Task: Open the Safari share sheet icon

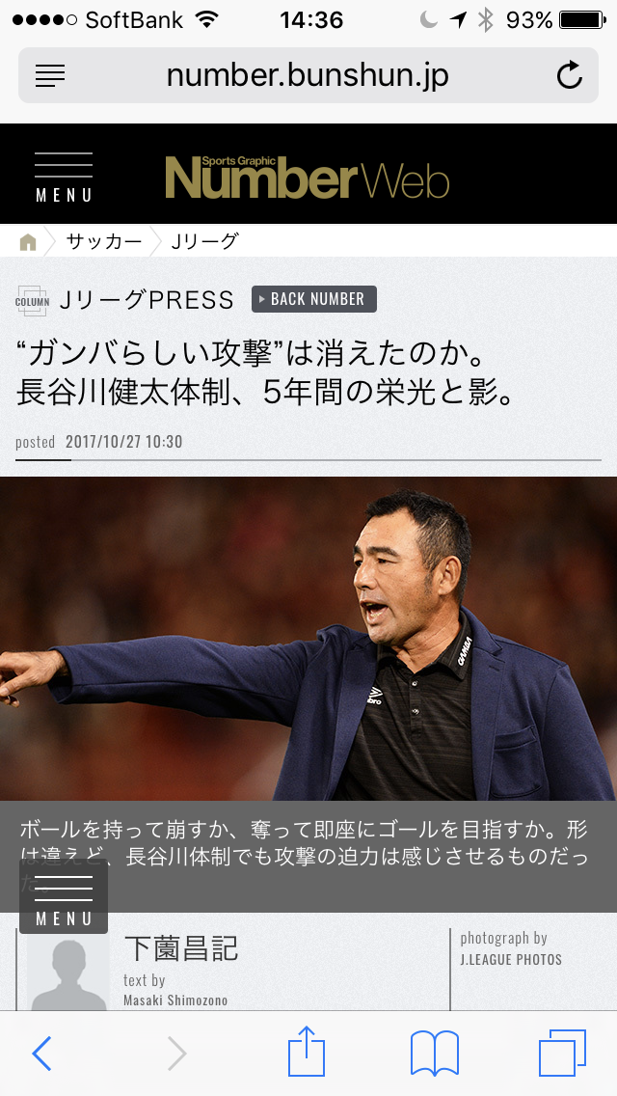Action: [307, 1051]
